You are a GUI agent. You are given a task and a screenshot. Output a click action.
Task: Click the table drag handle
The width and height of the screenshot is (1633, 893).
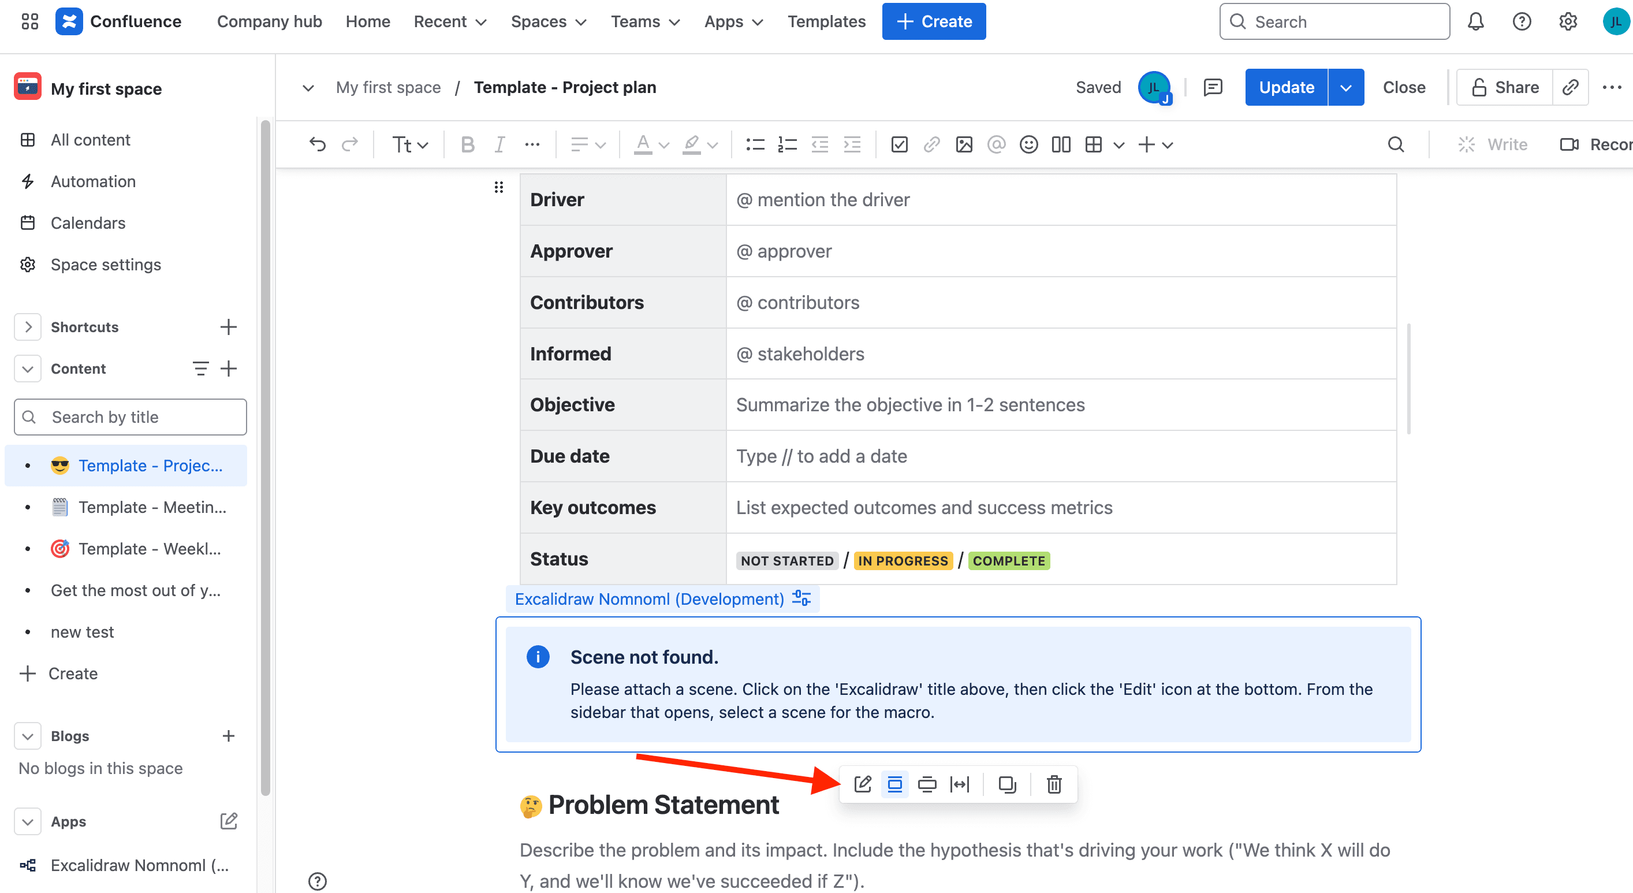click(499, 187)
